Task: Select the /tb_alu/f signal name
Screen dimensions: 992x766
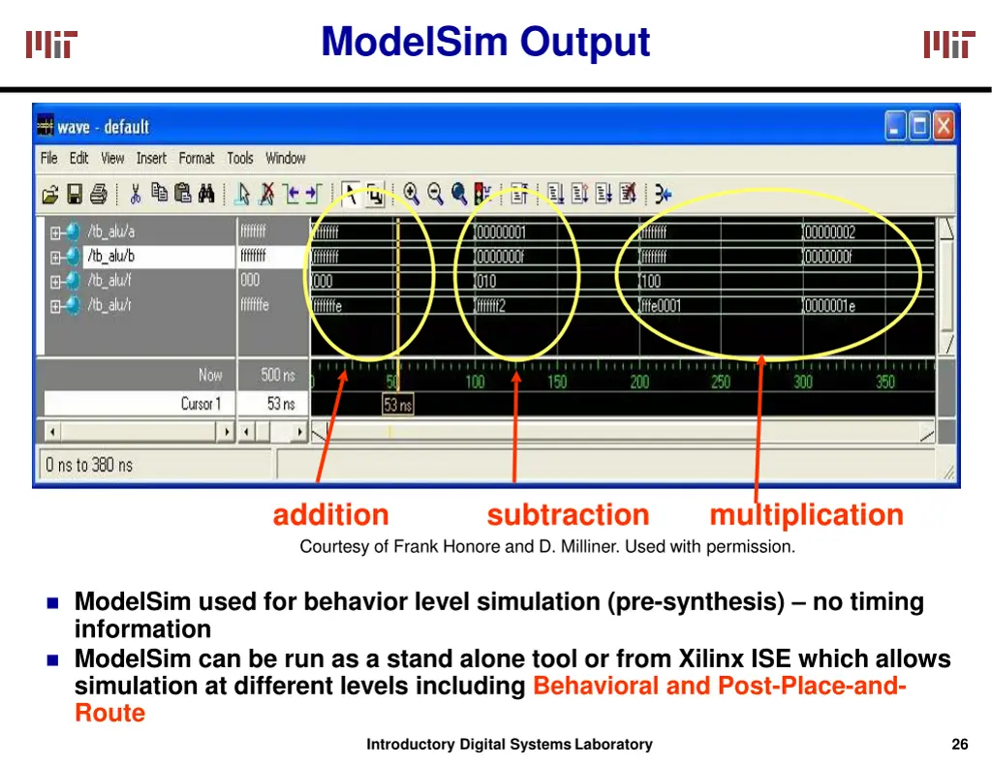Action: (109, 280)
